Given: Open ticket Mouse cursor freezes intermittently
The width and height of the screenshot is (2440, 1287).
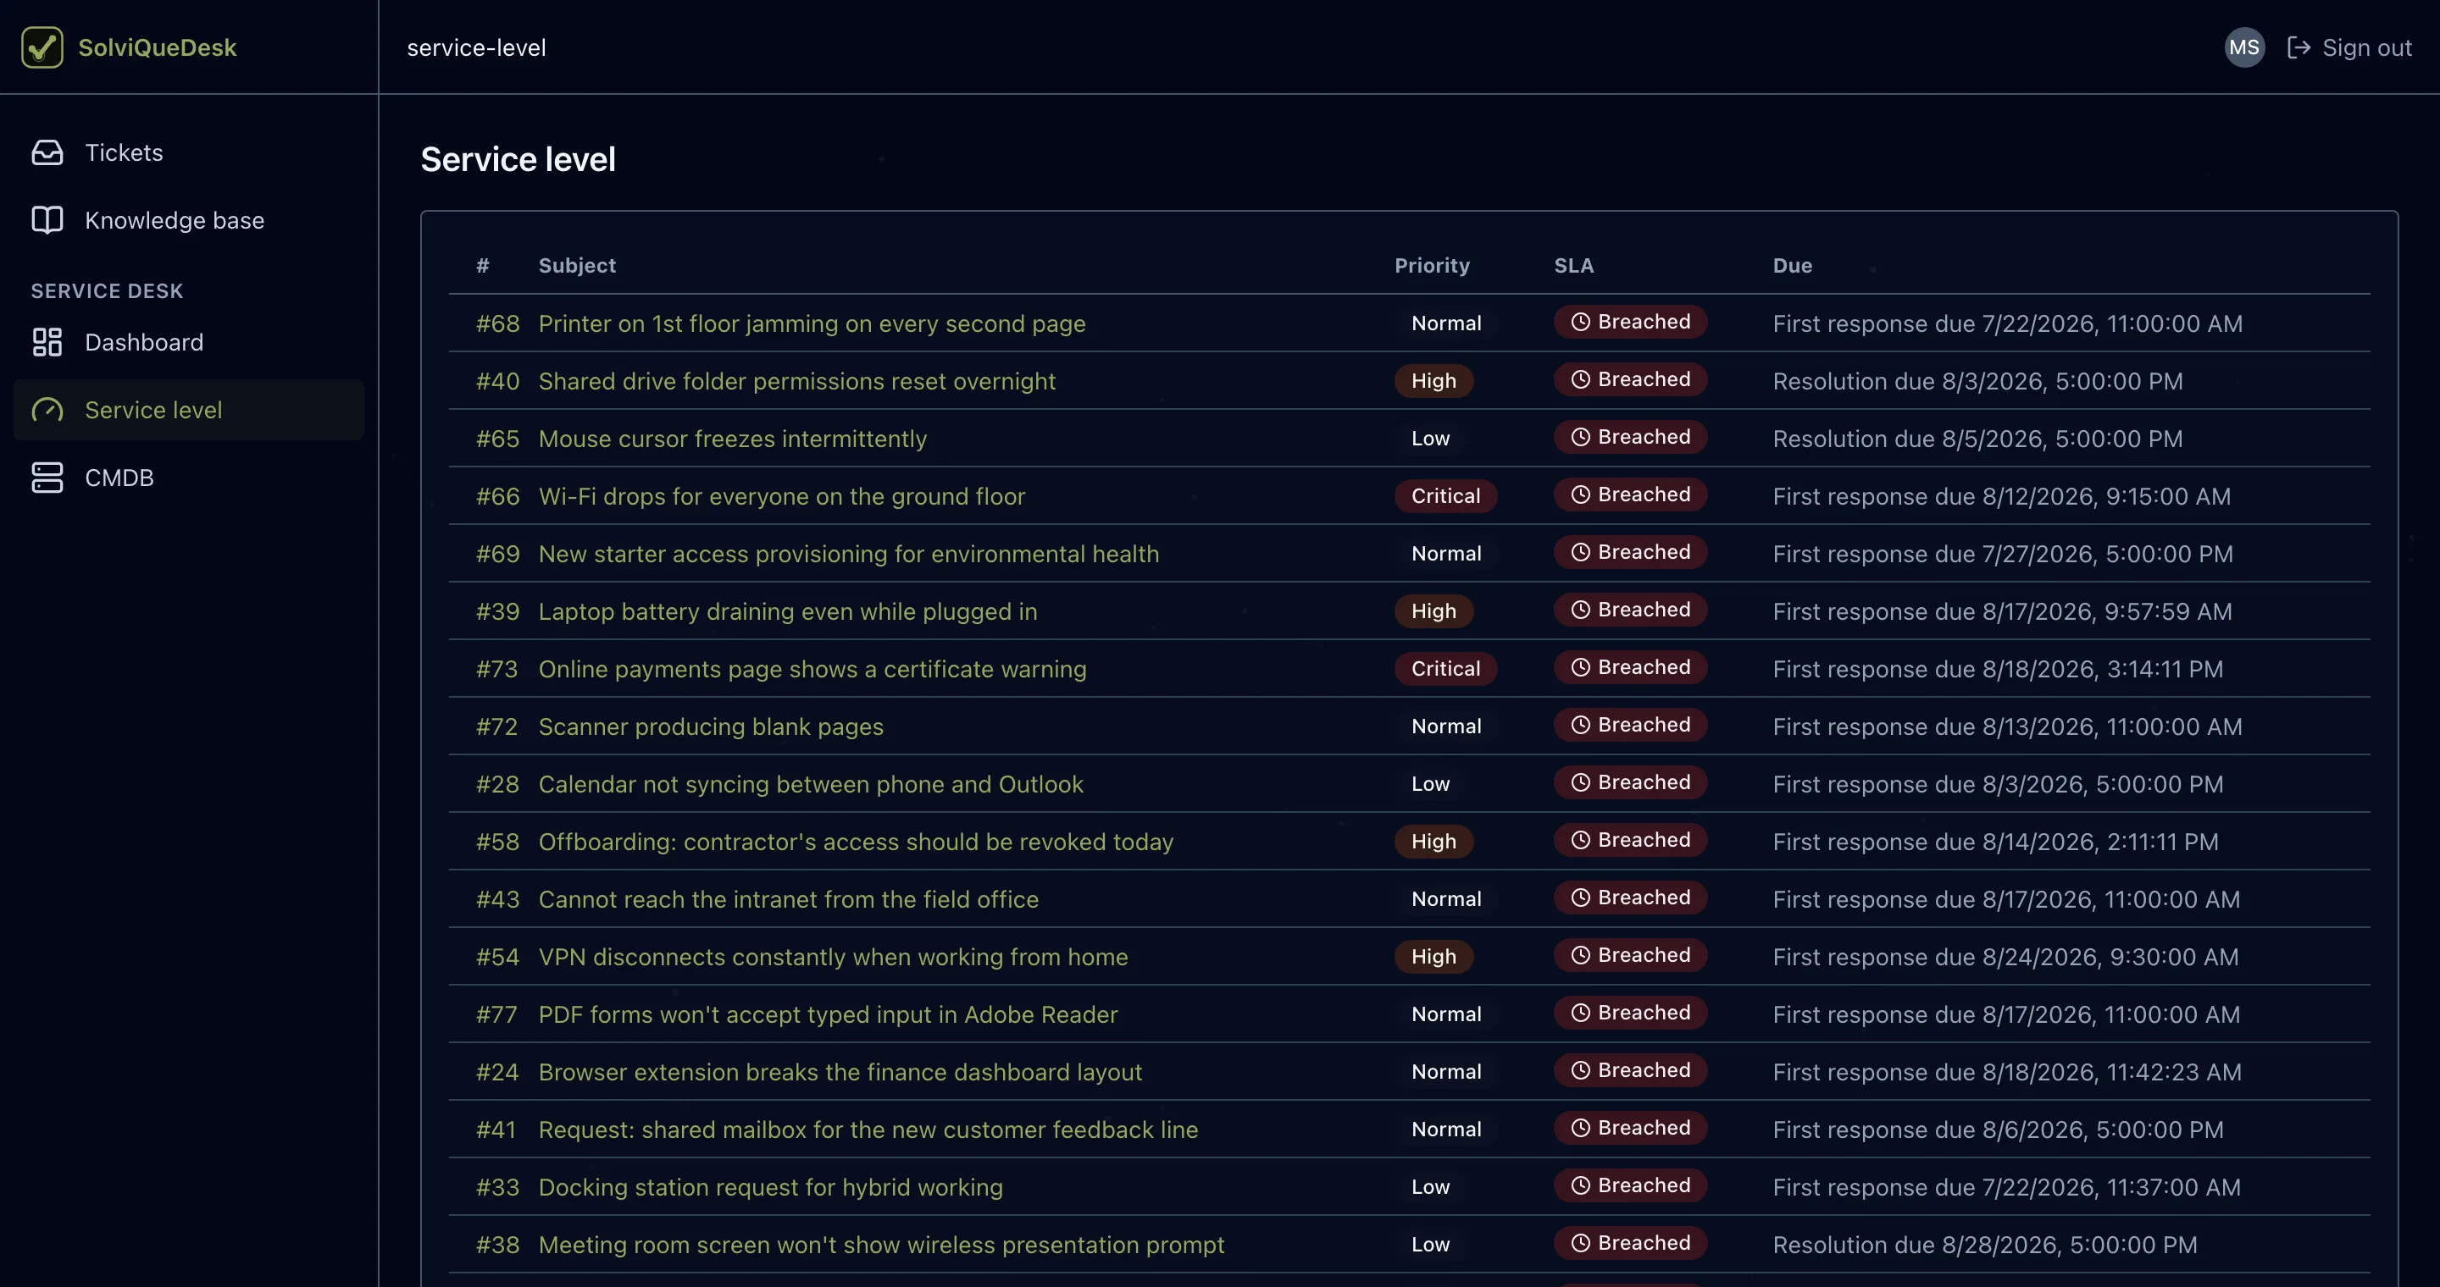Looking at the screenshot, I should pyautogui.click(x=732, y=439).
